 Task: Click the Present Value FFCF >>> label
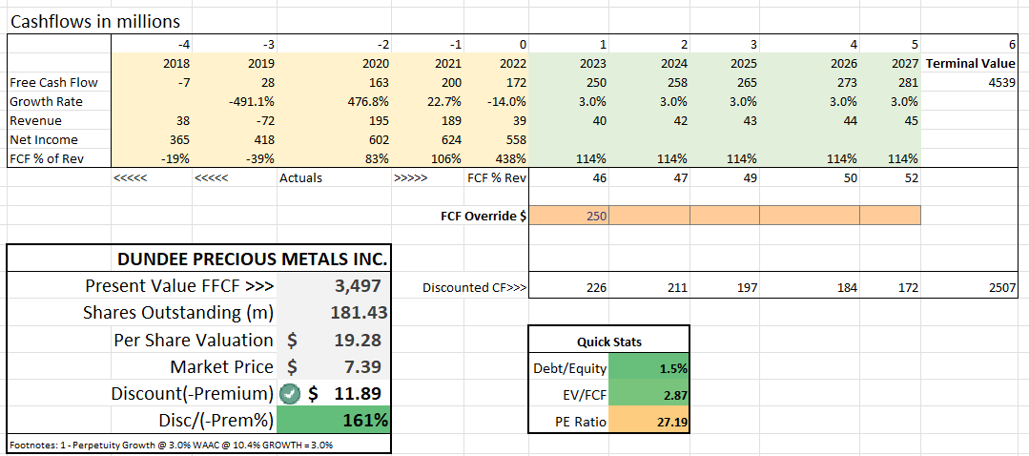coord(180,286)
